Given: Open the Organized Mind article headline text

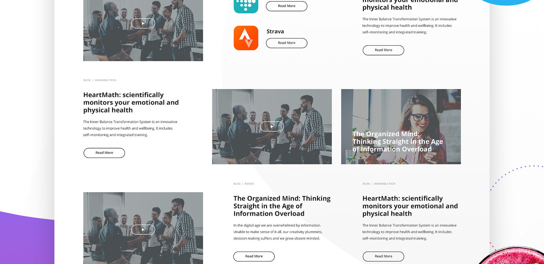Looking at the screenshot, I should pyautogui.click(x=282, y=206).
